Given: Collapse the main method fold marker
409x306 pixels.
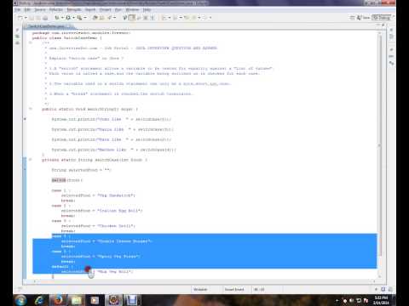Looking at the screenshot, I should (x=30, y=109).
